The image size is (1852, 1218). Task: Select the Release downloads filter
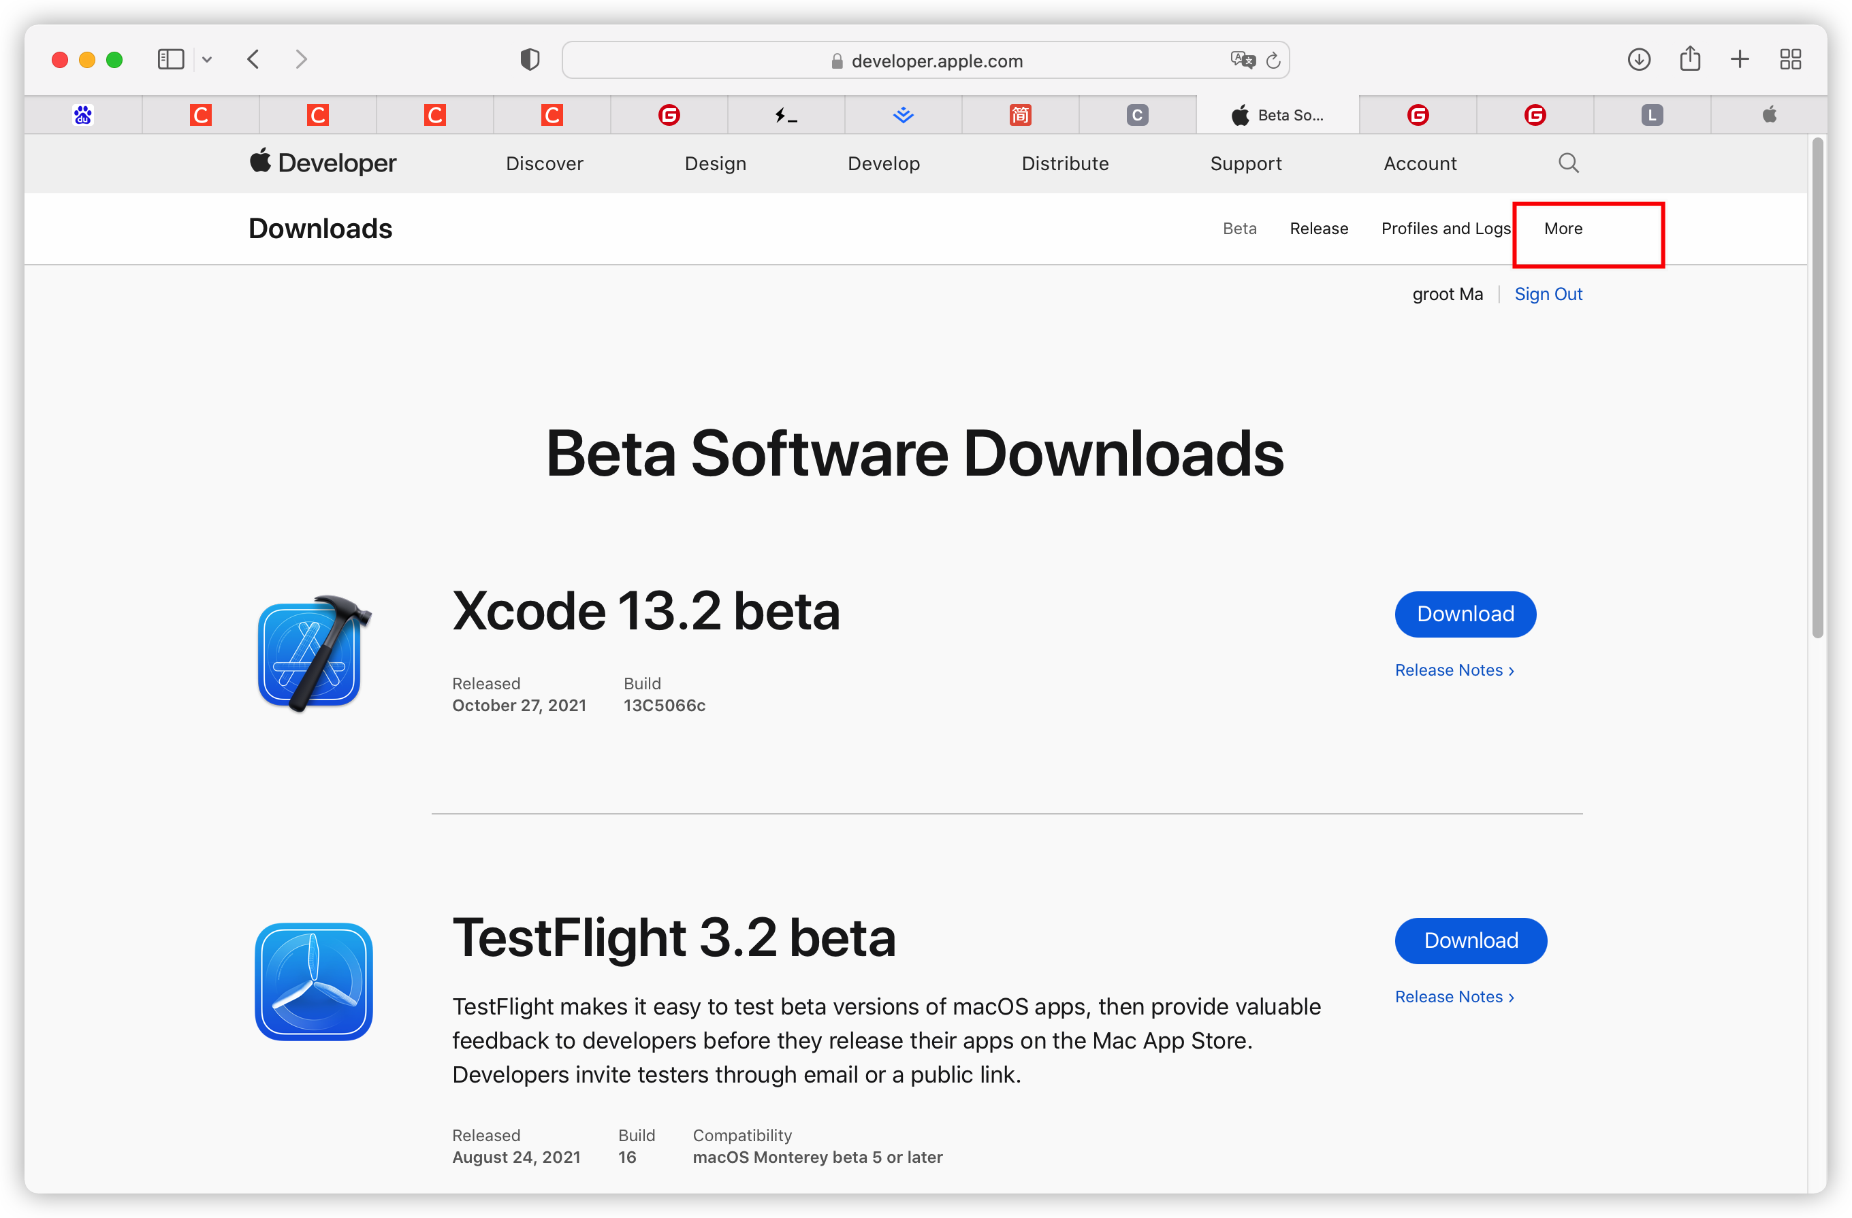(x=1318, y=228)
